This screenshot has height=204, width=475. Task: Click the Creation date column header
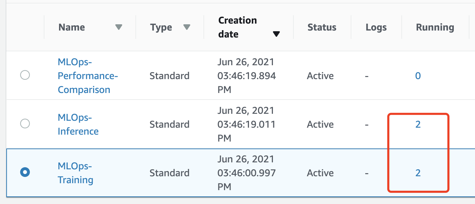237,27
